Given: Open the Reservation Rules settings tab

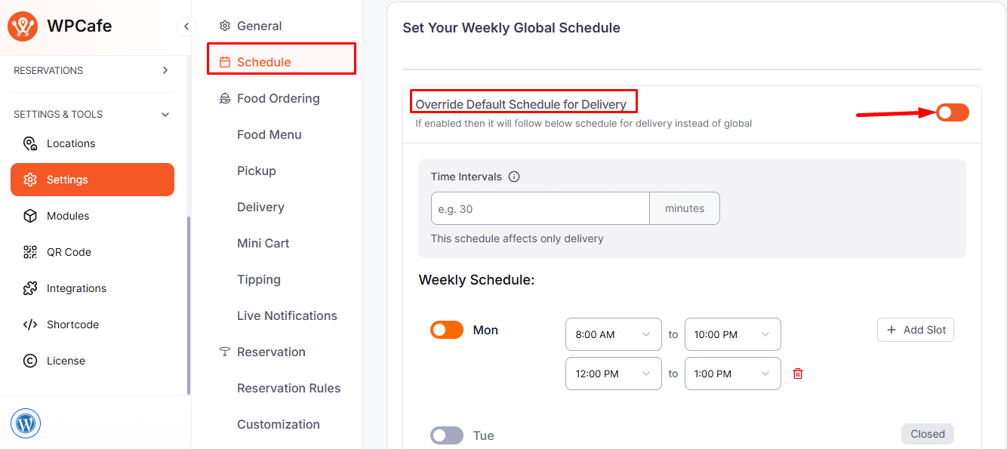Looking at the screenshot, I should 288,388.
